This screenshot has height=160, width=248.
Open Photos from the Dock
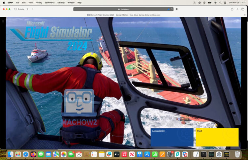coord(63,154)
